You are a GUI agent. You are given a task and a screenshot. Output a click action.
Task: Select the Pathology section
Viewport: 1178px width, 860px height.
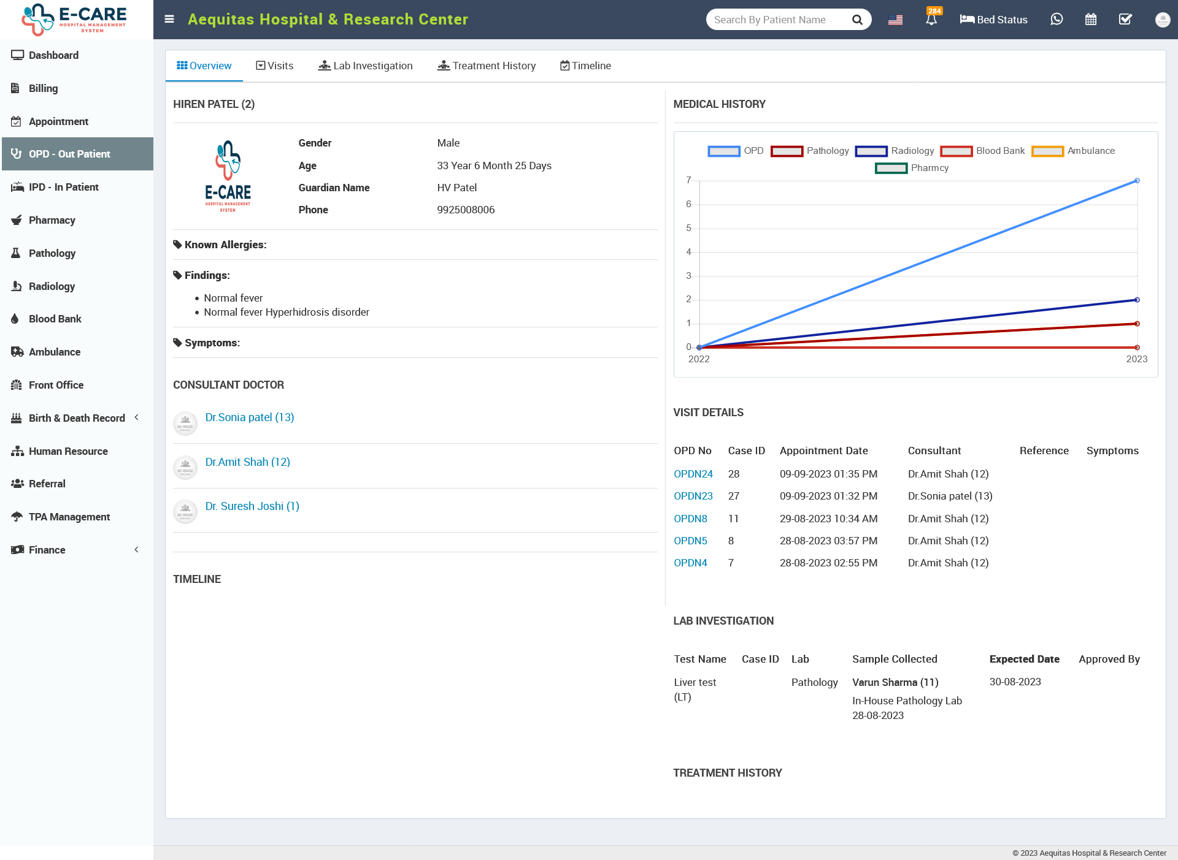click(x=52, y=253)
